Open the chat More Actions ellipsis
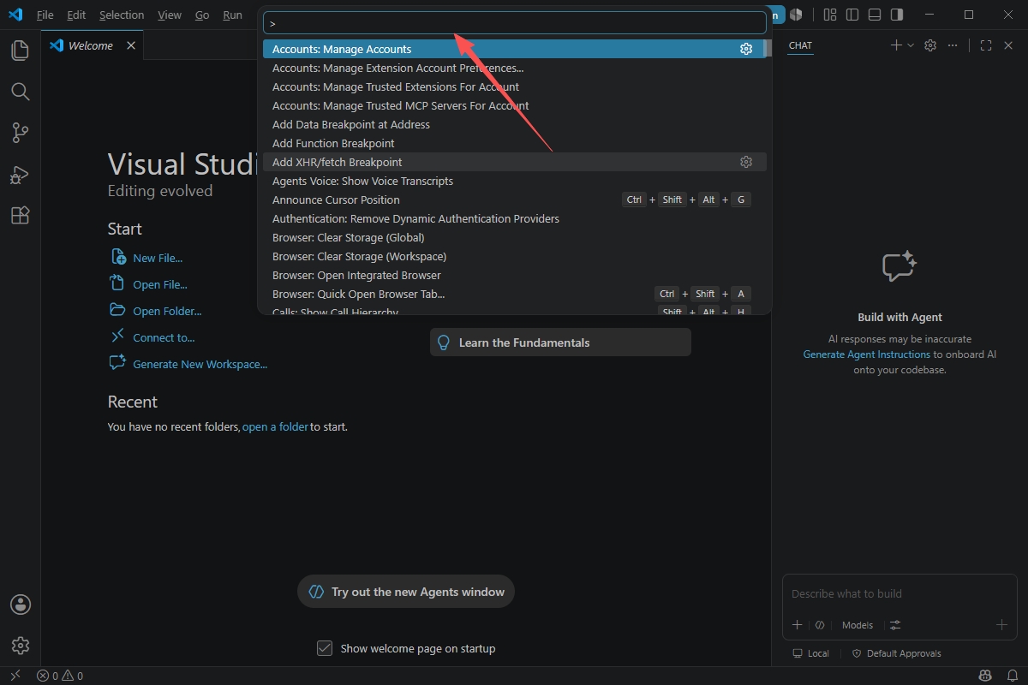Screen dimensions: 1028x685 (953, 45)
